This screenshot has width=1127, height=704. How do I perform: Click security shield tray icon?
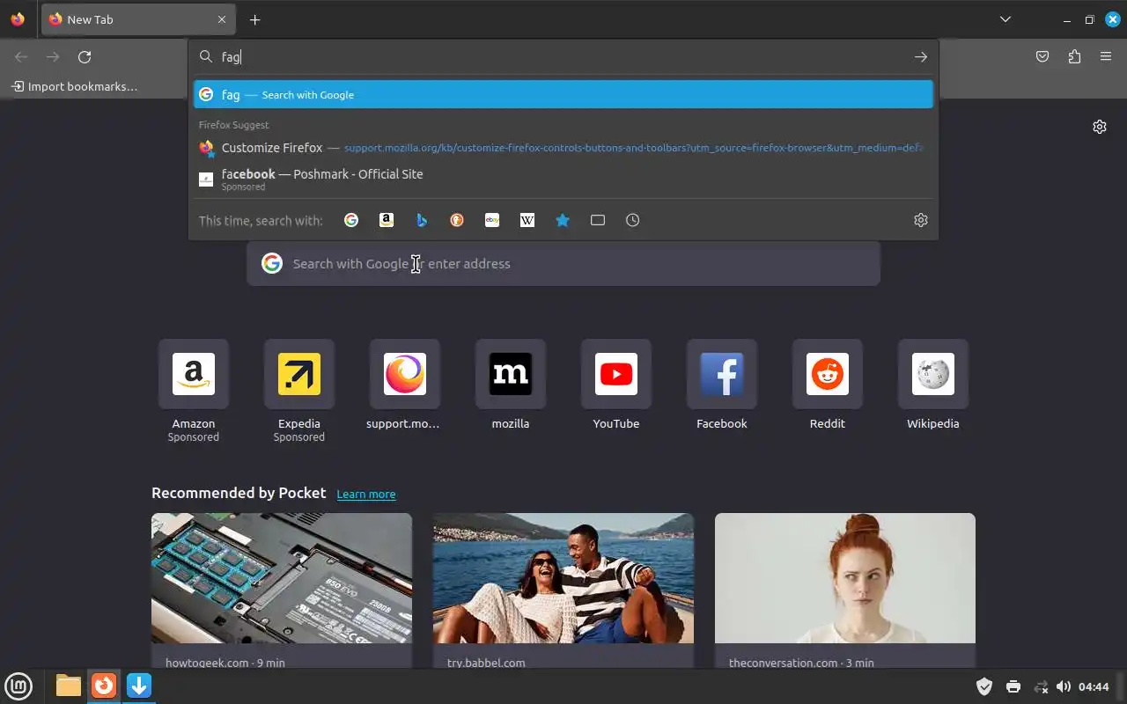[984, 686]
